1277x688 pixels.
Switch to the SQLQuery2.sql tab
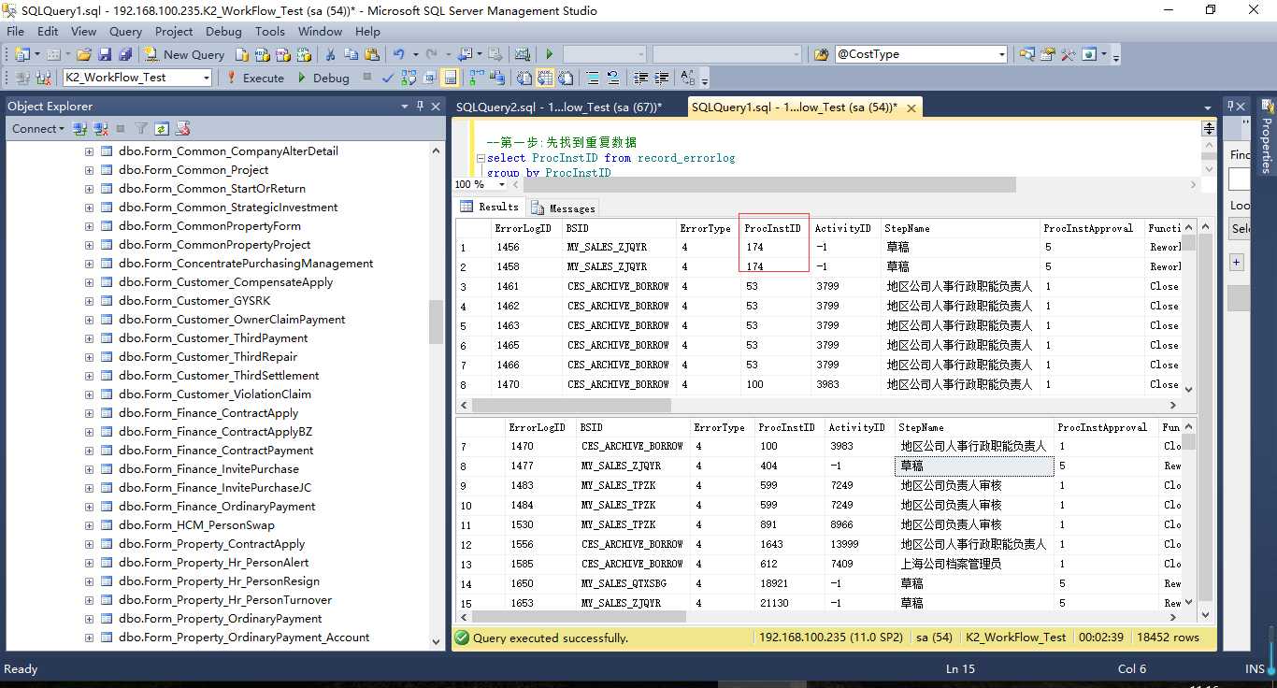pos(558,107)
